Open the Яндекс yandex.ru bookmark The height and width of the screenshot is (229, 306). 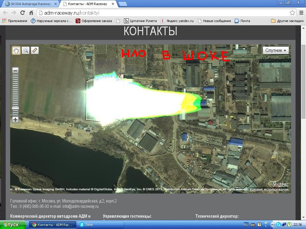click(x=177, y=21)
